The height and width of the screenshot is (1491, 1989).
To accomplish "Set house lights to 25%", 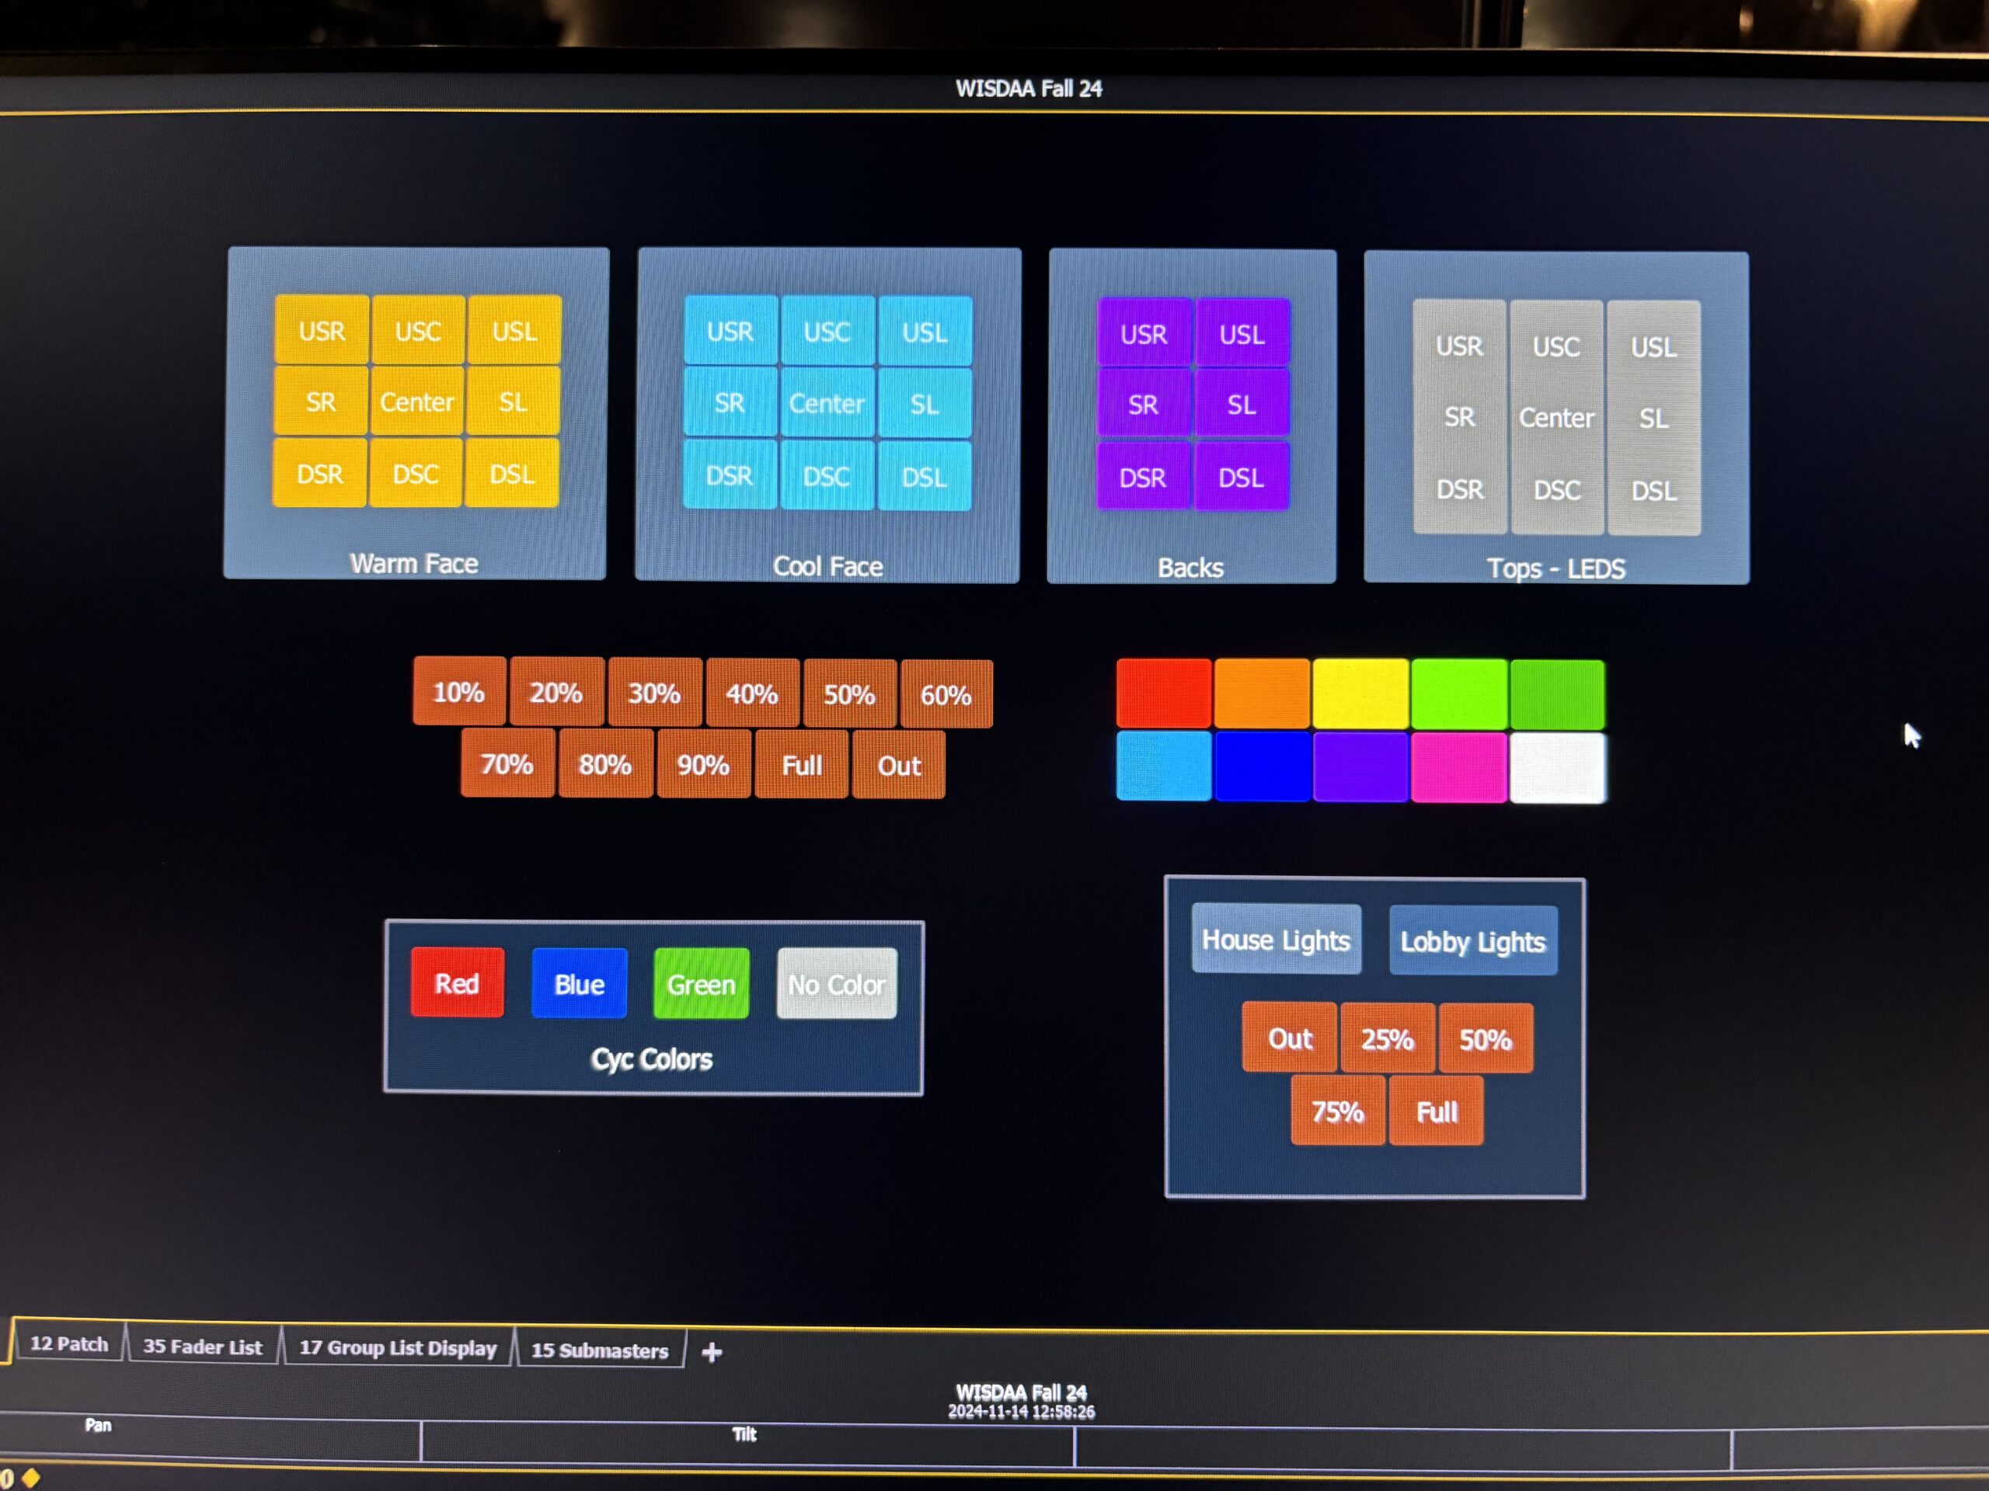I will 1388,1039.
